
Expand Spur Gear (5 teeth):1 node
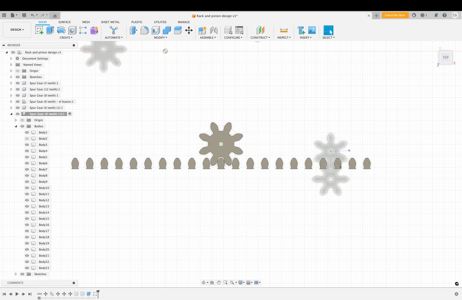tap(11, 83)
